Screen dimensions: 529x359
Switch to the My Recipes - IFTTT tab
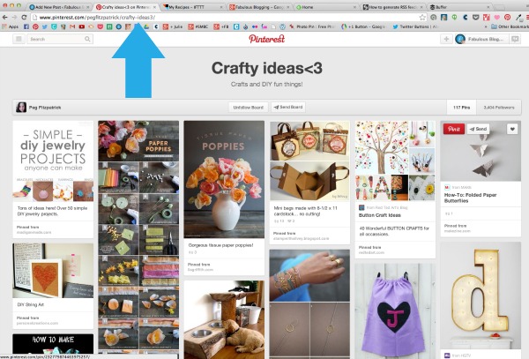point(192,7)
